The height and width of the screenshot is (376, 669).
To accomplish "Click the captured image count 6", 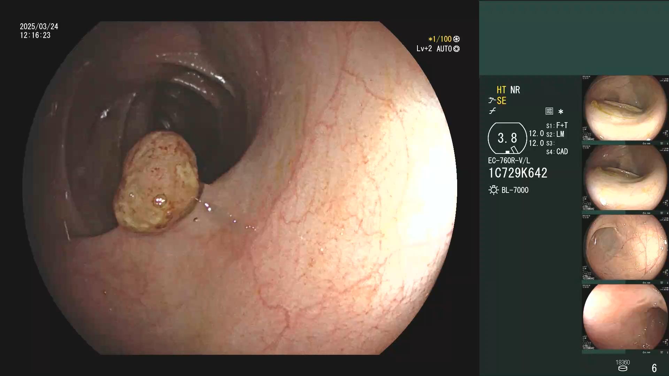I will pyautogui.click(x=654, y=368).
